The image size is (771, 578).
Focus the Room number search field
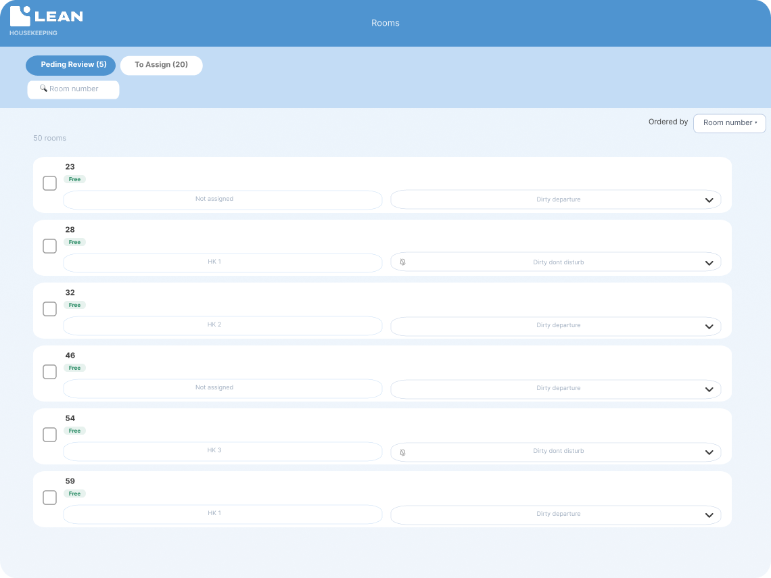(73, 89)
